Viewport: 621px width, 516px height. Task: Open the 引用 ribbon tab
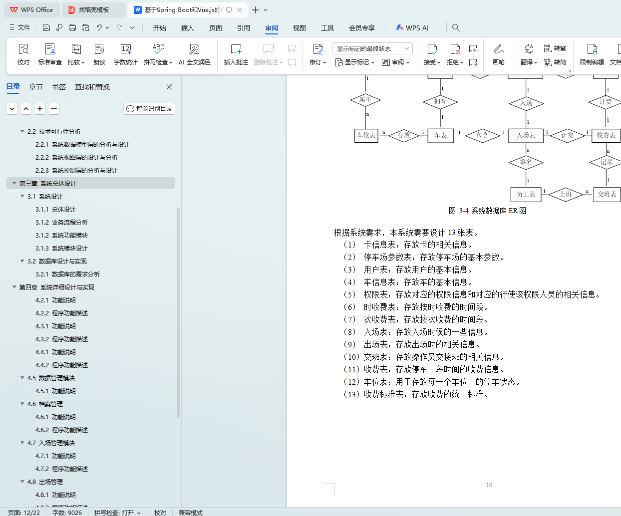(x=244, y=28)
